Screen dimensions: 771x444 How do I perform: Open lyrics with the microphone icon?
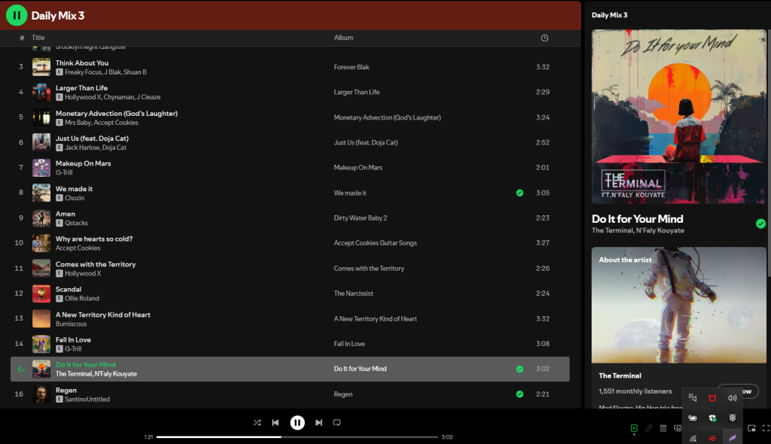click(x=648, y=428)
